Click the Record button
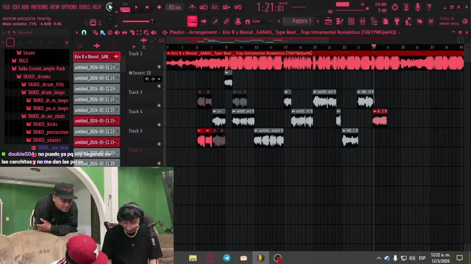Image resolution: width=471 pixels, height=264 pixels. pyautogui.click(x=159, y=7)
